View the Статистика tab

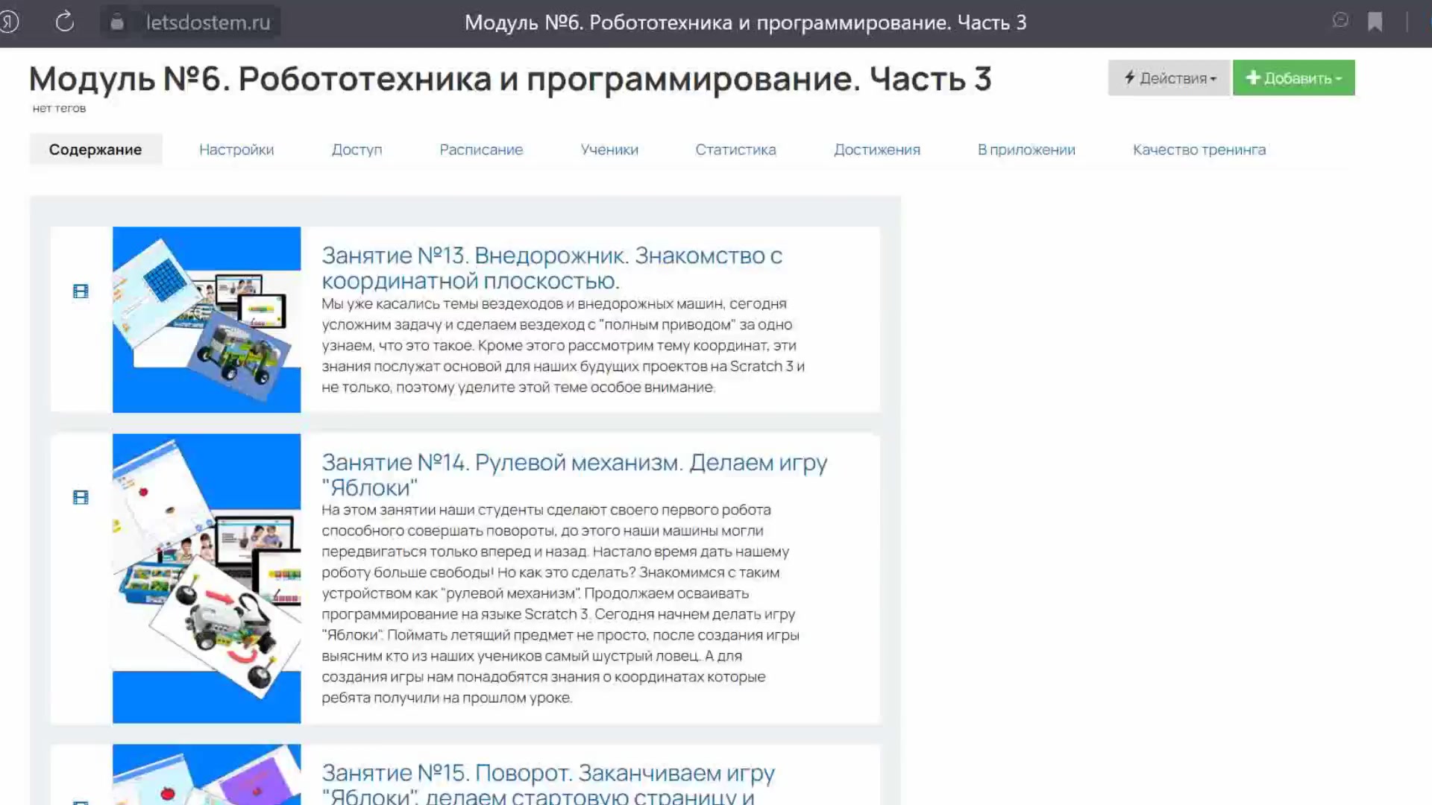tap(735, 149)
